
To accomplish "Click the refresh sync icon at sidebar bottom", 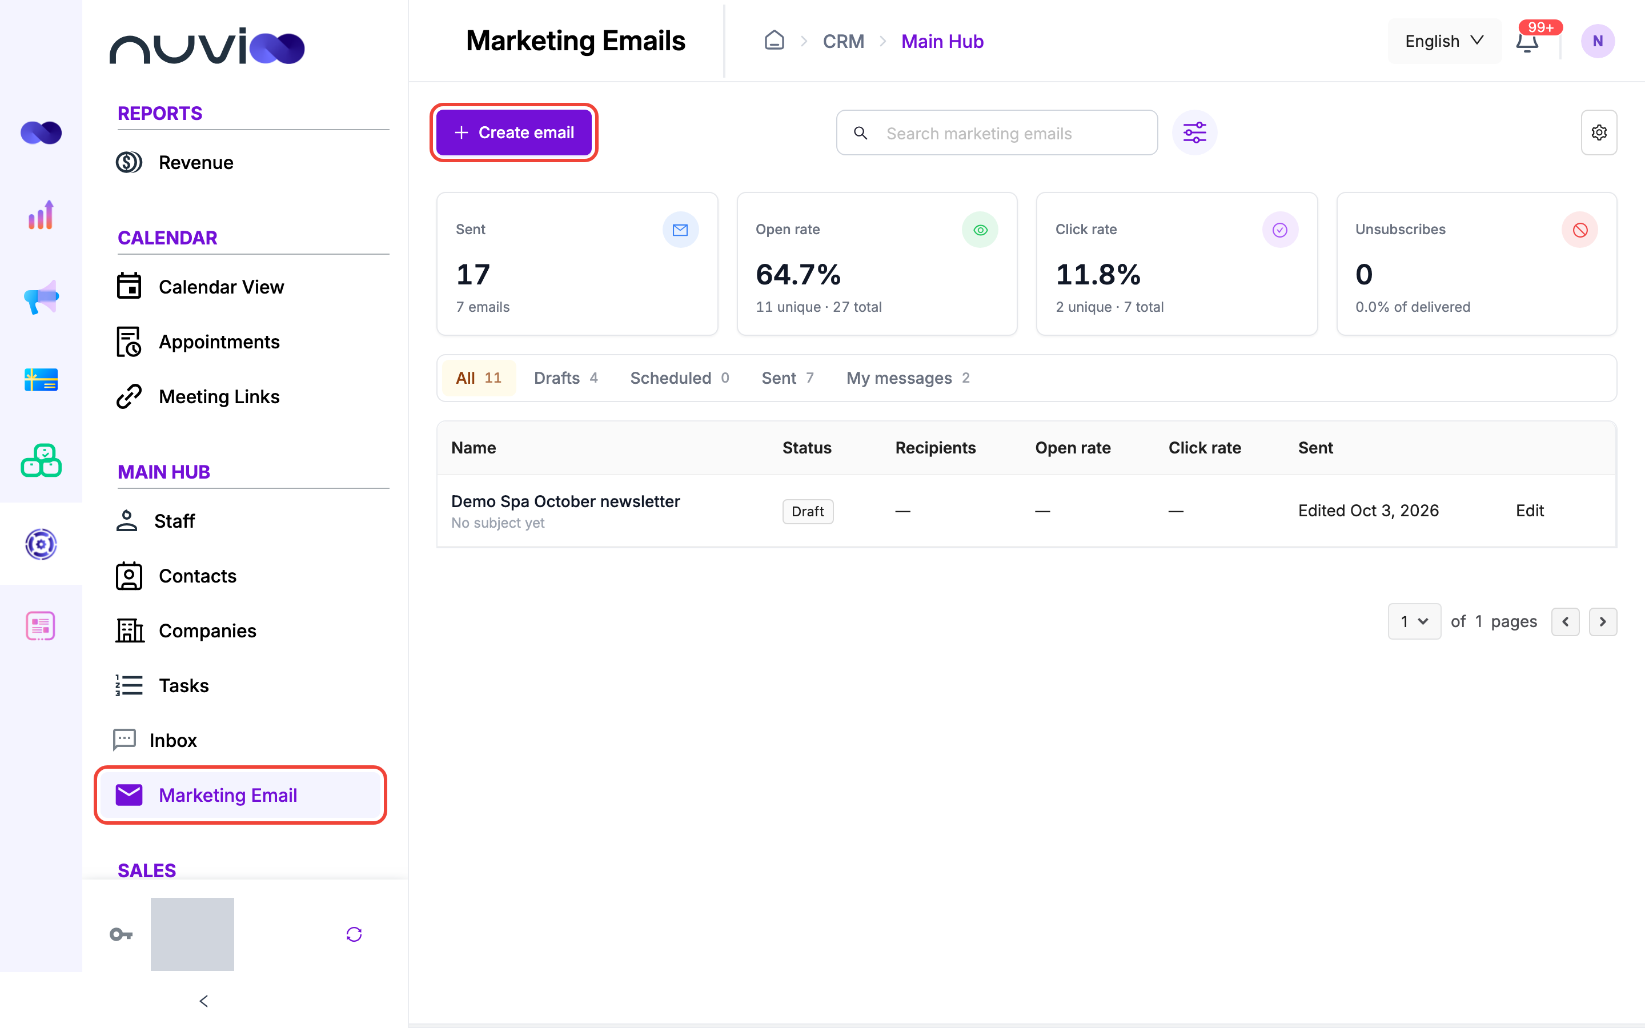I will [354, 934].
